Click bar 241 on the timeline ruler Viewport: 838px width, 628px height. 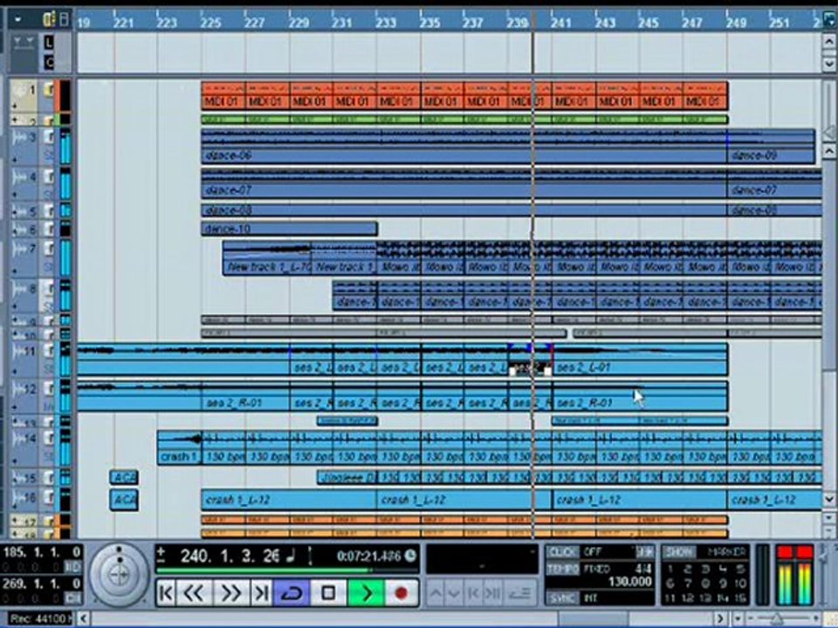pyautogui.click(x=560, y=23)
